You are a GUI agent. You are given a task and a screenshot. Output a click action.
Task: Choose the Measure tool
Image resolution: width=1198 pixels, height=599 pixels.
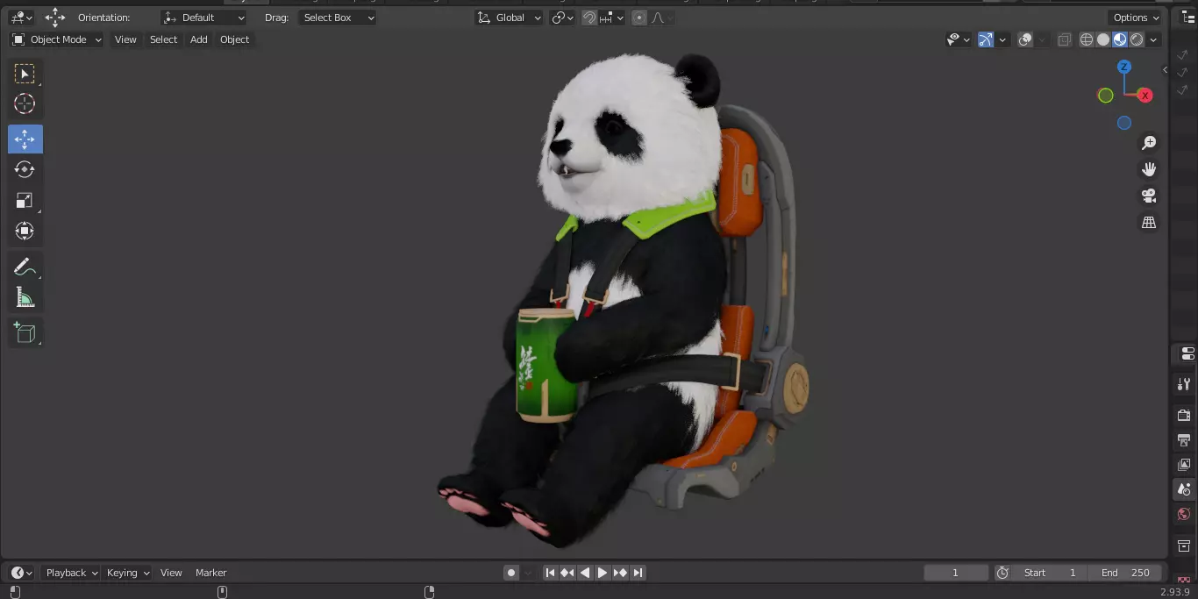25,297
